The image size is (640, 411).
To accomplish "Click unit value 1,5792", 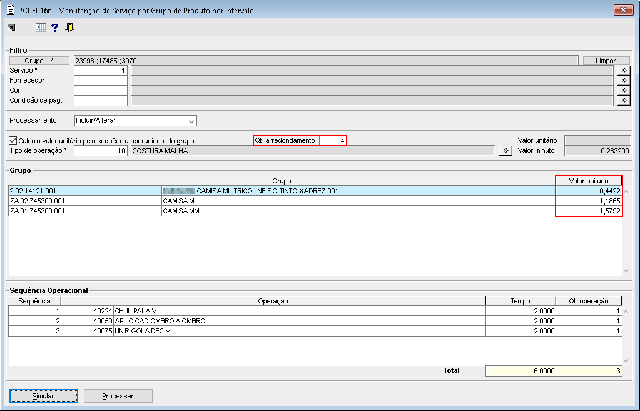I will pos(589,211).
